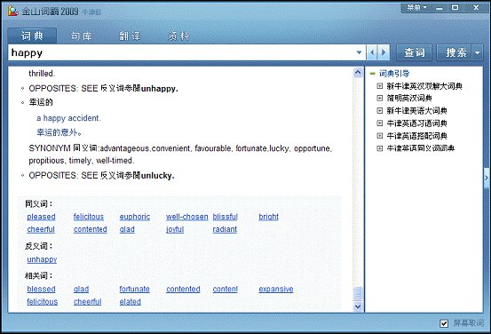Collapse the 词典引导 root node

[372, 74]
